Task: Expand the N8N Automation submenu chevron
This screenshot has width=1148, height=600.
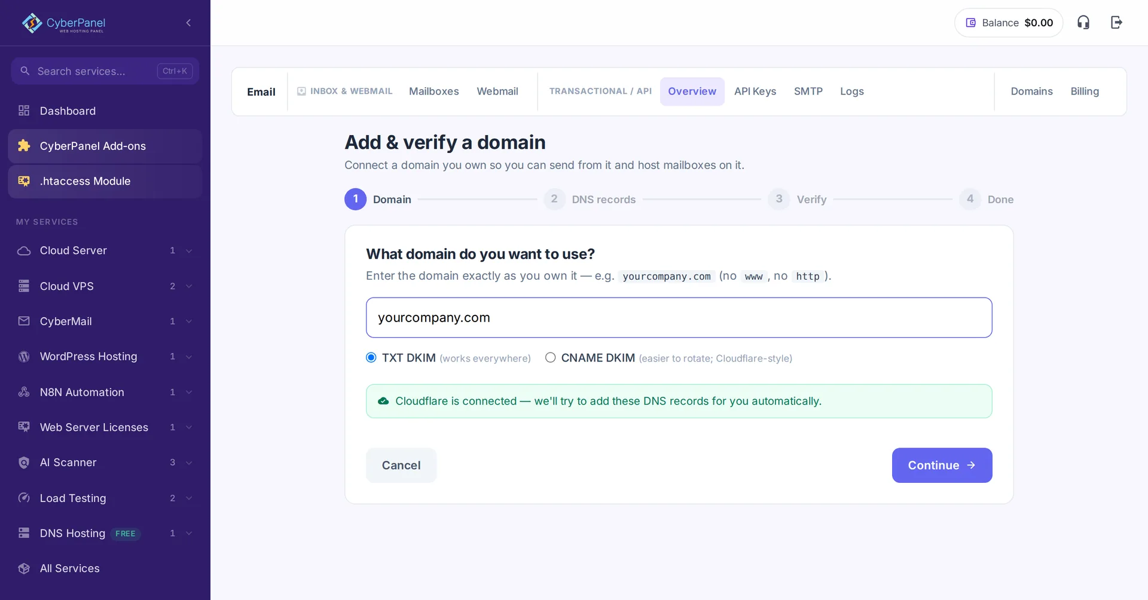Action: [189, 392]
